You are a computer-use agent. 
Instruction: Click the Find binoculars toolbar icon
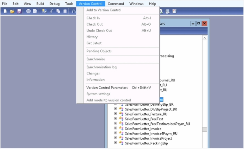(74, 11)
